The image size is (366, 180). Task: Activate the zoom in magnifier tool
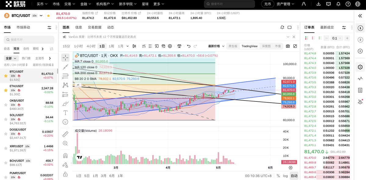(x=65, y=143)
